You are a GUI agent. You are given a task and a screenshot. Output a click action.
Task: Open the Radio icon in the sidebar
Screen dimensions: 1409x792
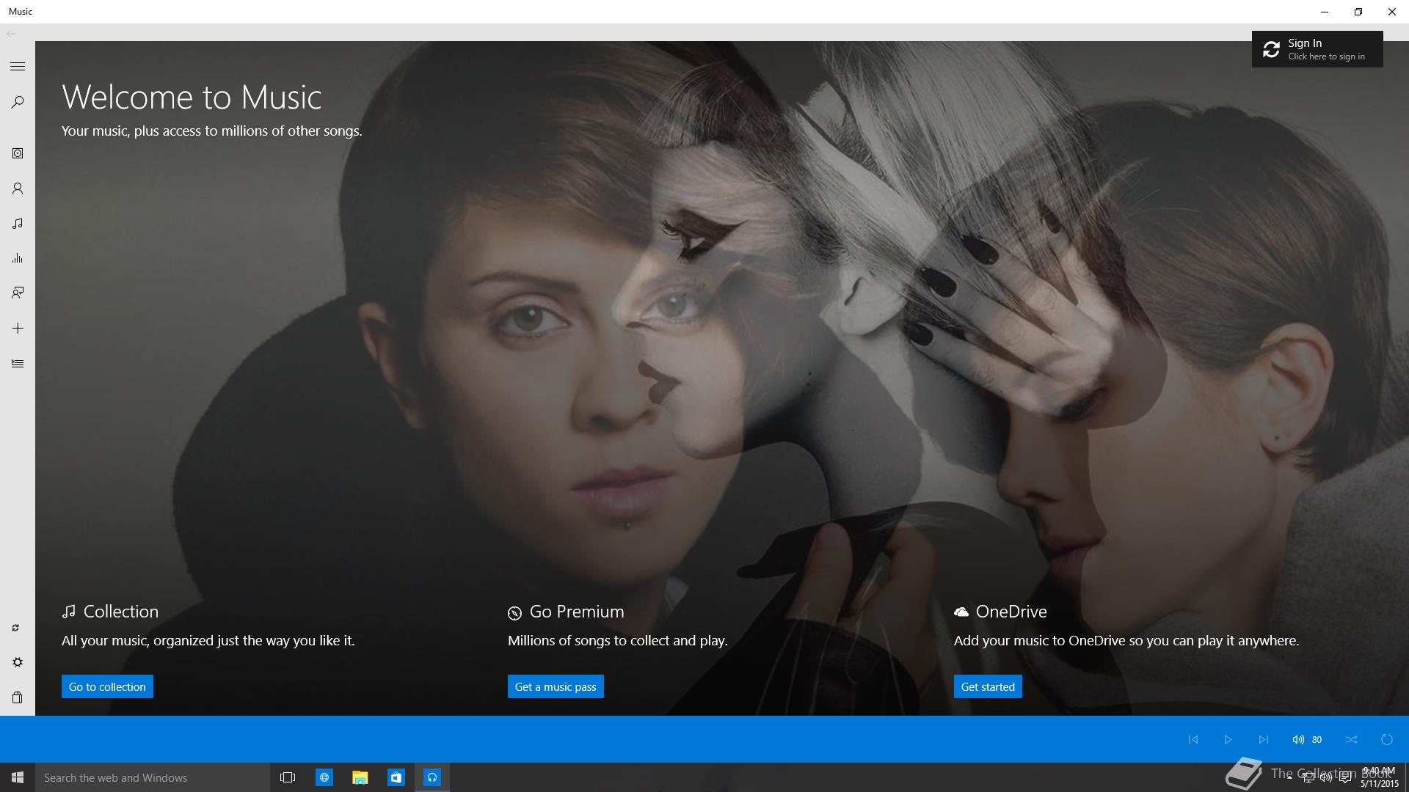[x=18, y=293]
